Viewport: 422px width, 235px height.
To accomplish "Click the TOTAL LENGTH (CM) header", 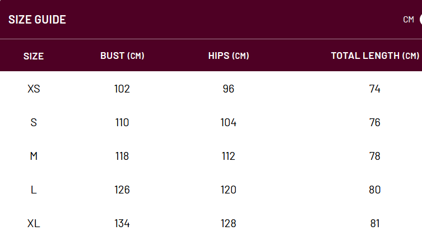I will pyautogui.click(x=375, y=56).
